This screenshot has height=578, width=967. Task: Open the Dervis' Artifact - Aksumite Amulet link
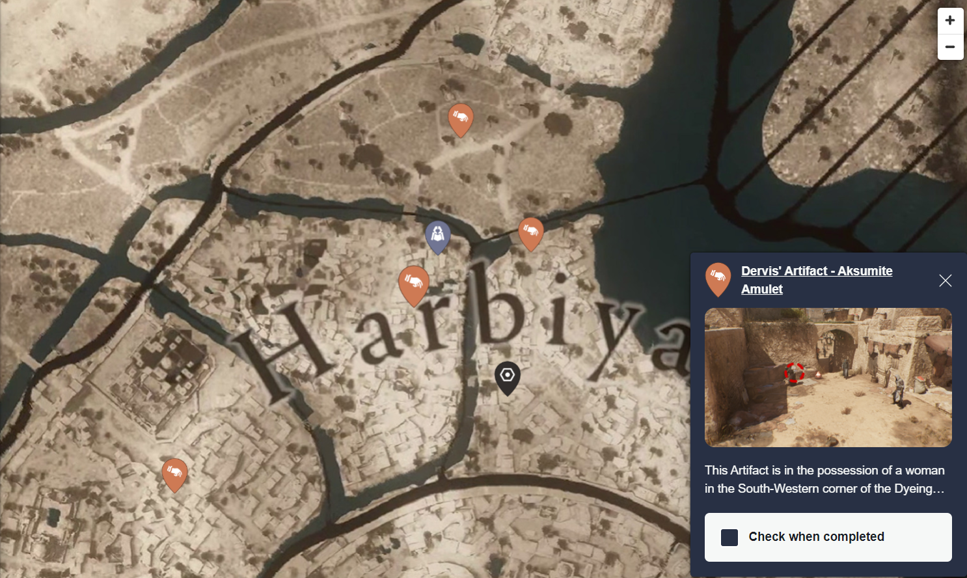coord(817,280)
